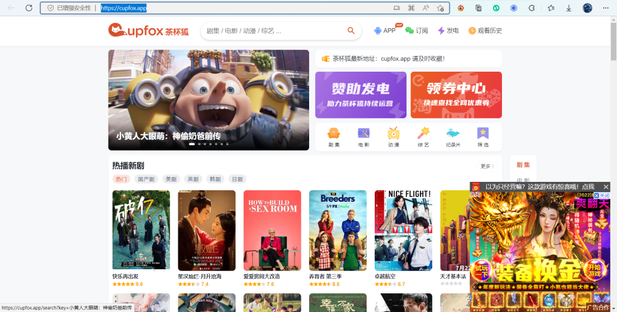The image size is (617, 312).
Task: Click the last carousel indicator dot
Action: tap(227, 144)
